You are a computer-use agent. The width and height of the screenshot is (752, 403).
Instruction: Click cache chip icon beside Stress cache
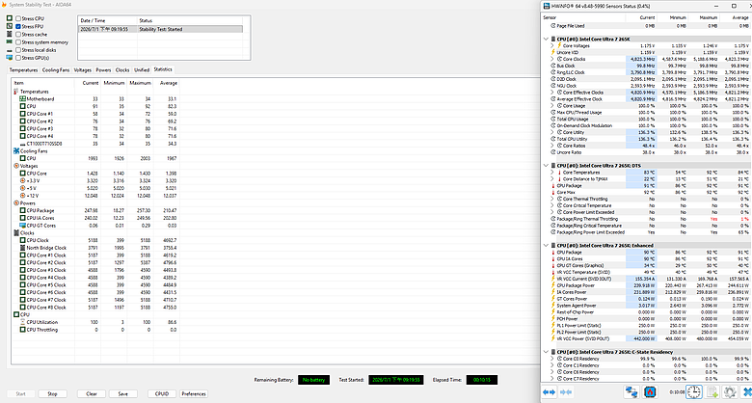[x=9, y=35]
